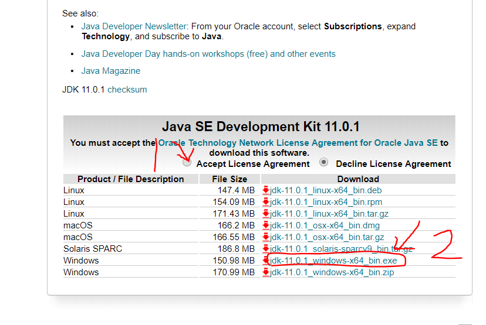Viewport: 486px width, 325px height.
Task: Open Oracle Technology Network License Agreement link
Action: [298, 143]
